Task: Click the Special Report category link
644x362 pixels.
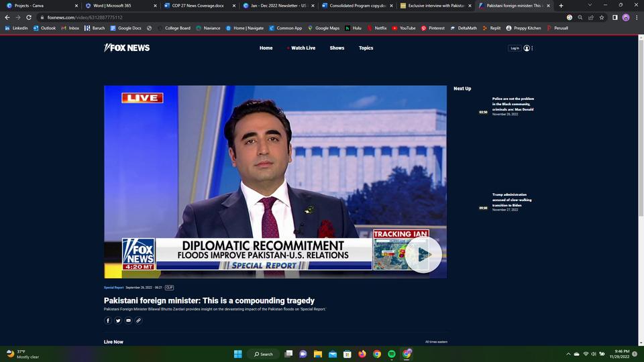Action: pos(114,288)
